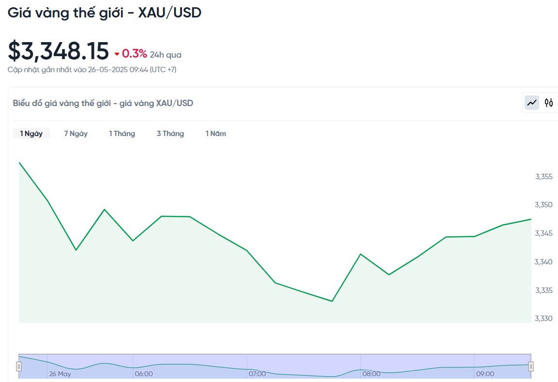Click the 07:00 marker in navigator
The image size is (558, 382).
(257, 374)
